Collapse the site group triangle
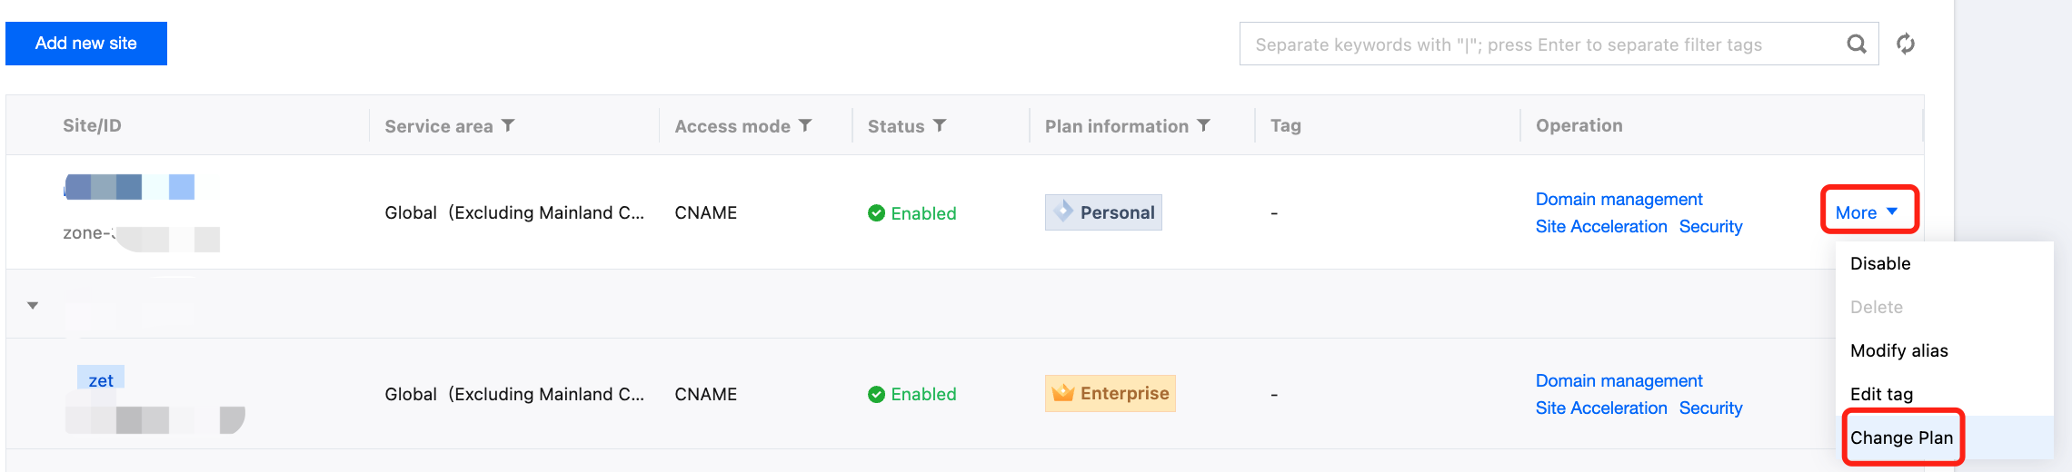The image size is (2072, 472). click(33, 305)
